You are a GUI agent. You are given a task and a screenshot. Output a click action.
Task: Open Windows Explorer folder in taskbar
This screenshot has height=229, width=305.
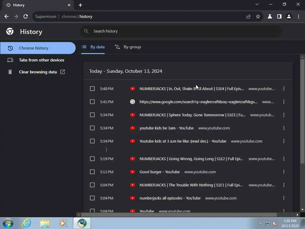click(45, 223)
